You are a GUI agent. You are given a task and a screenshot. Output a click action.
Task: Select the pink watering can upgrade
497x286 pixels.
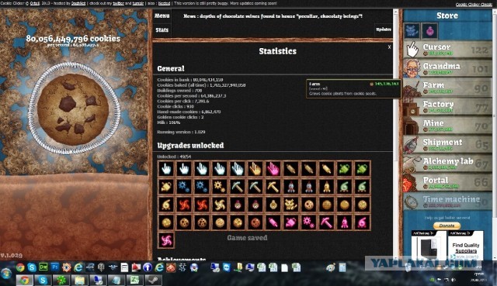[291, 222]
